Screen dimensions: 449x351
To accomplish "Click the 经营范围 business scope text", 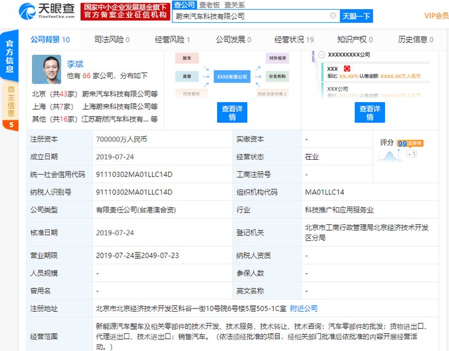I will 262,336.
